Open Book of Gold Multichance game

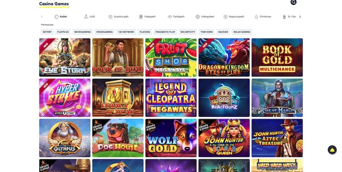click(x=277, y=58)
